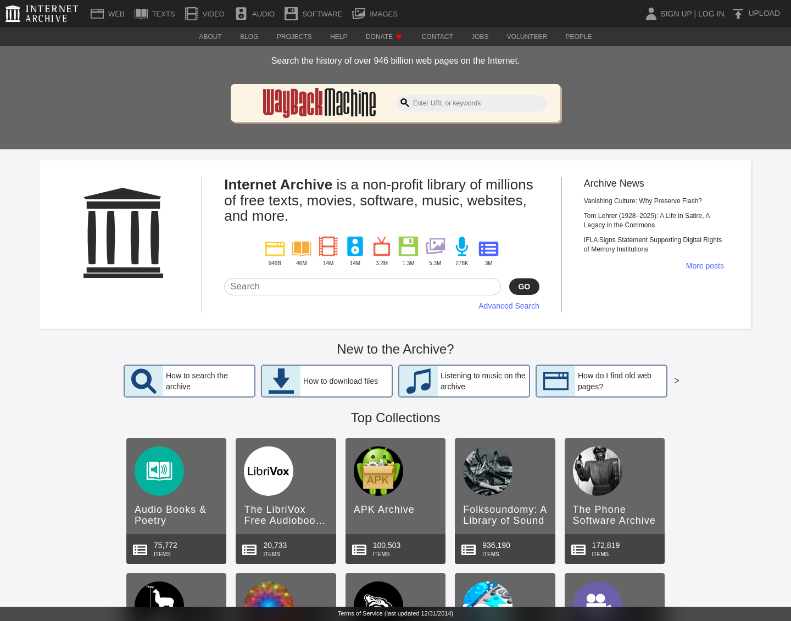Open The Phone Software Archive title
Image resolution: width=791 pixels, height=621 pixels.
pyautogui.click(x=614, y=515)
